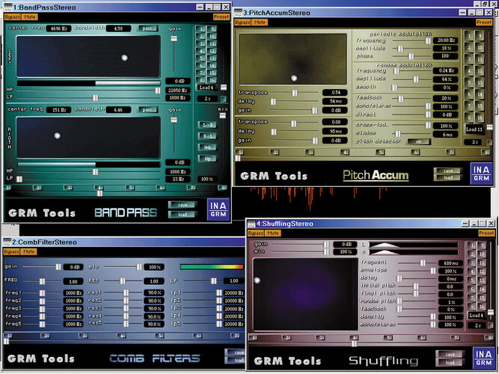This screenshot has width=499, height=374.
Task: Click right bandwidth field 6.46 in BandPass
Action: click(118, 109)
